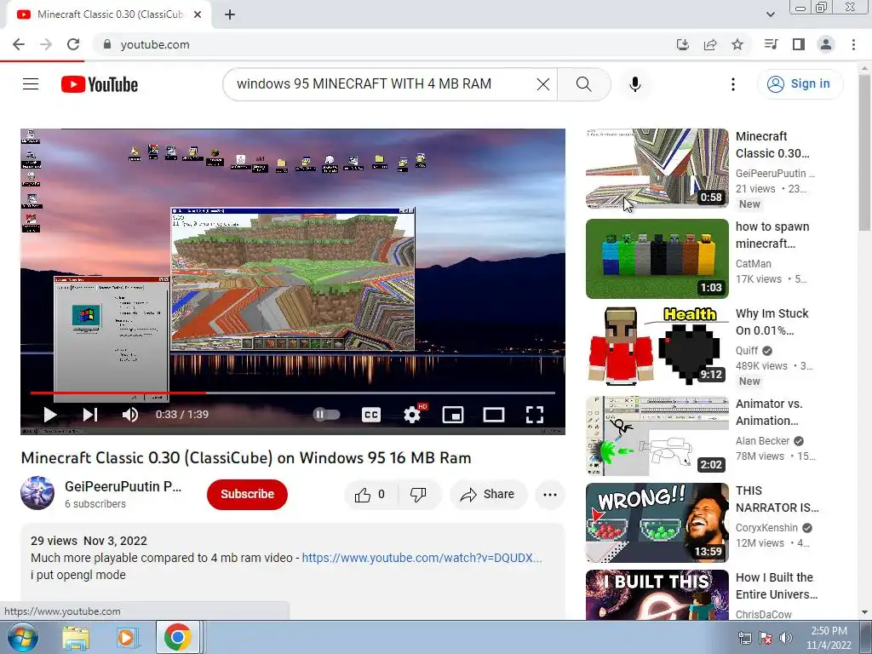Open the network tray icon
The width and height of the screenshot is (872, 654).
pos(744,638)
